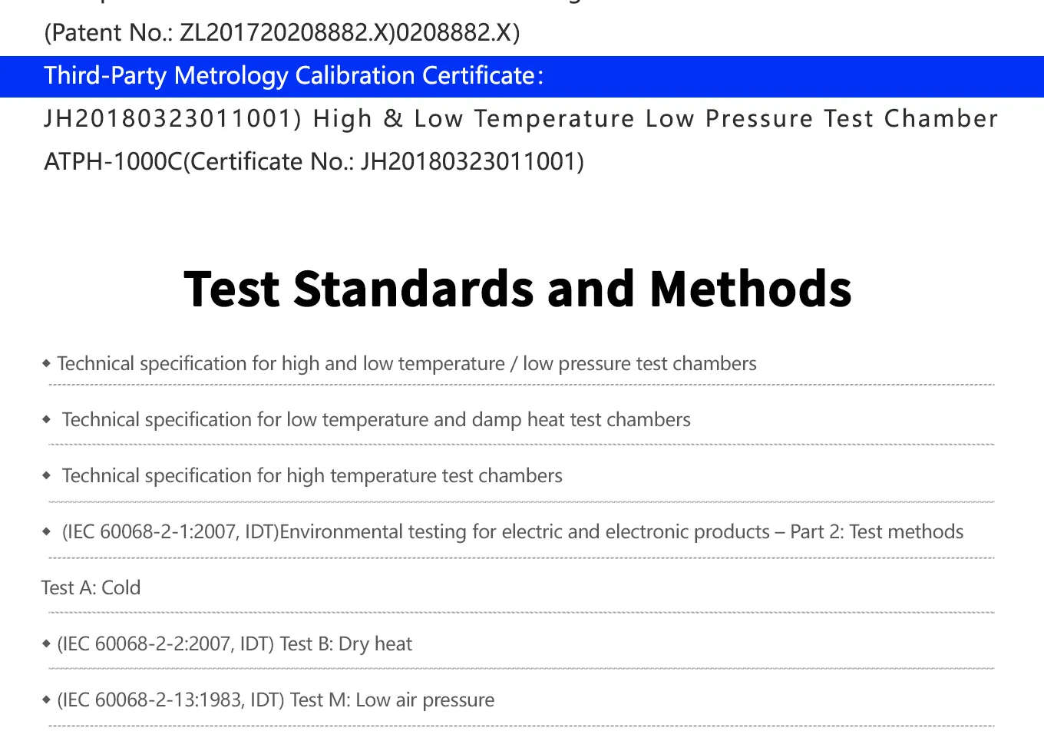This screenshot has height=741, width=1044.
Task: Click the Third-Party Metrology Calibration Certificate banner
Action: pyautogui.click(x=293, y=76)
